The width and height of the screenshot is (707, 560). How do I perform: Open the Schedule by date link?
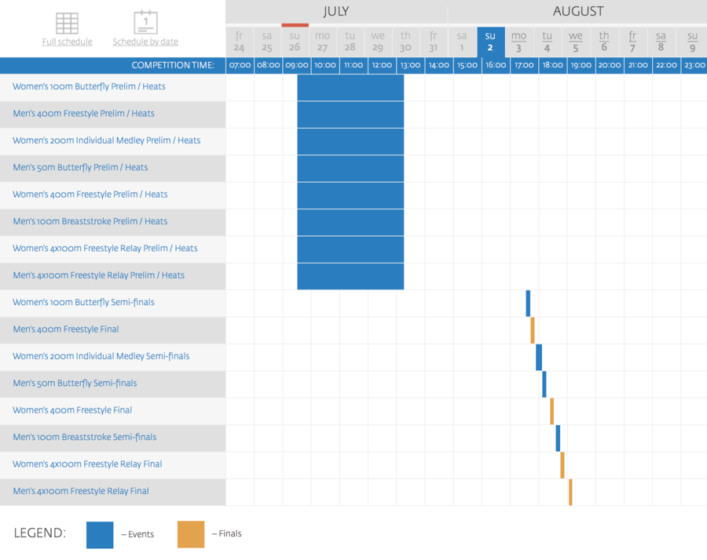click(145, 42)
